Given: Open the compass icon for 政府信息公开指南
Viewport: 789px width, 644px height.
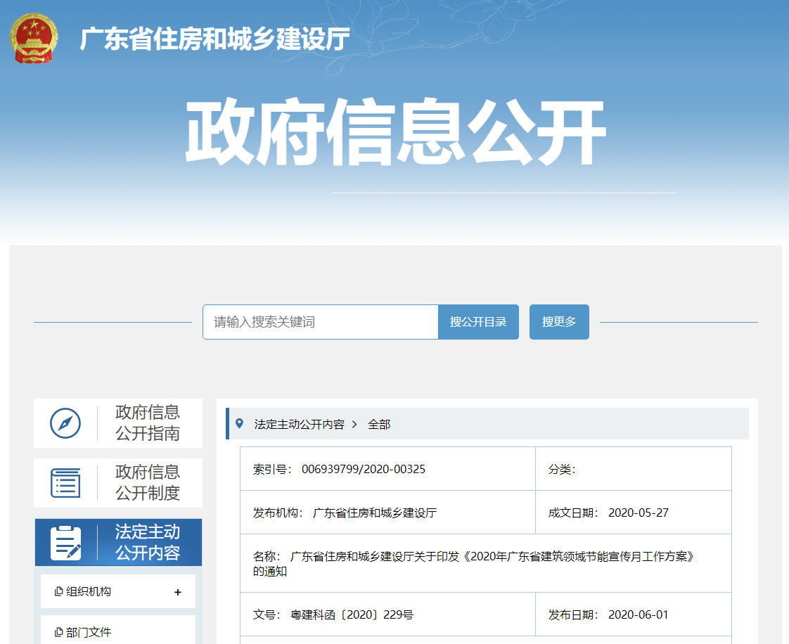Looking at the screenshot, I should 65,423.
